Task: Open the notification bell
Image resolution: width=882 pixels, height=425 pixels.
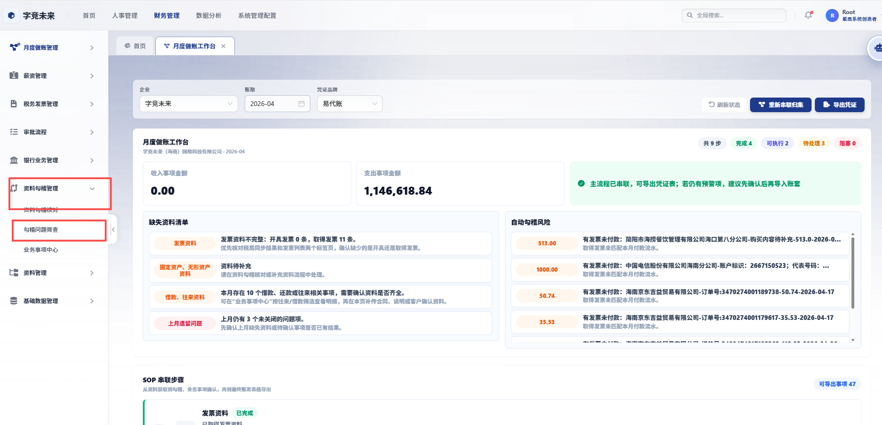Action: [x=808, y=15]
